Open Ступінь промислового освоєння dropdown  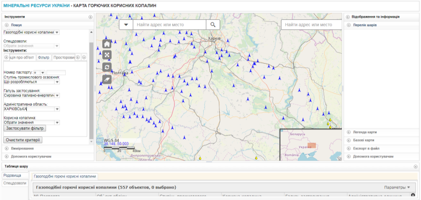pyautogui.click(x=57, y=82)
